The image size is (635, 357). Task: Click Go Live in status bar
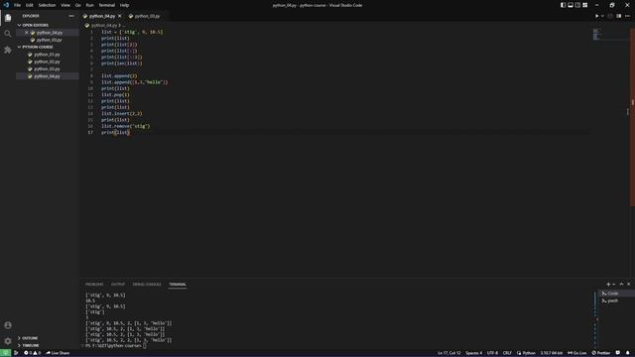(576, 353)
